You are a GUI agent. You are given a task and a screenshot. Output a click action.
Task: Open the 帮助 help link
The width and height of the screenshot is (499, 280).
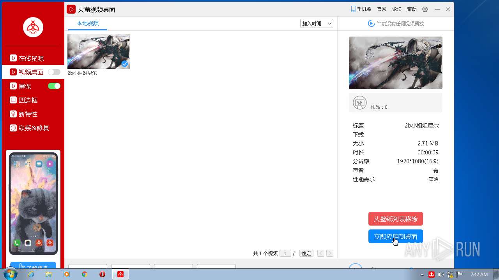[412, 9]
